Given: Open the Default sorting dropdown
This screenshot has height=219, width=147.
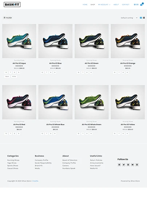Looking at the screenshot, I should click(129, 18).
